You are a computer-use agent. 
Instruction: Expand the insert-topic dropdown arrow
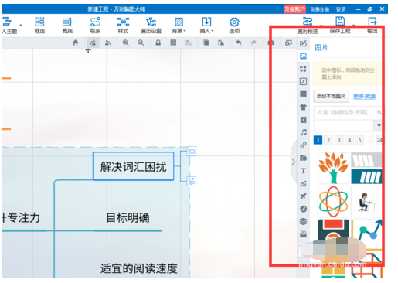21,25
